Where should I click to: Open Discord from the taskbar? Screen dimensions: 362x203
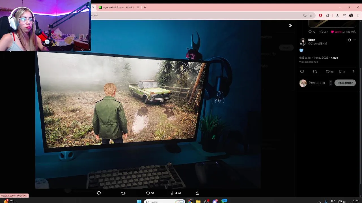tap(215, 201)
